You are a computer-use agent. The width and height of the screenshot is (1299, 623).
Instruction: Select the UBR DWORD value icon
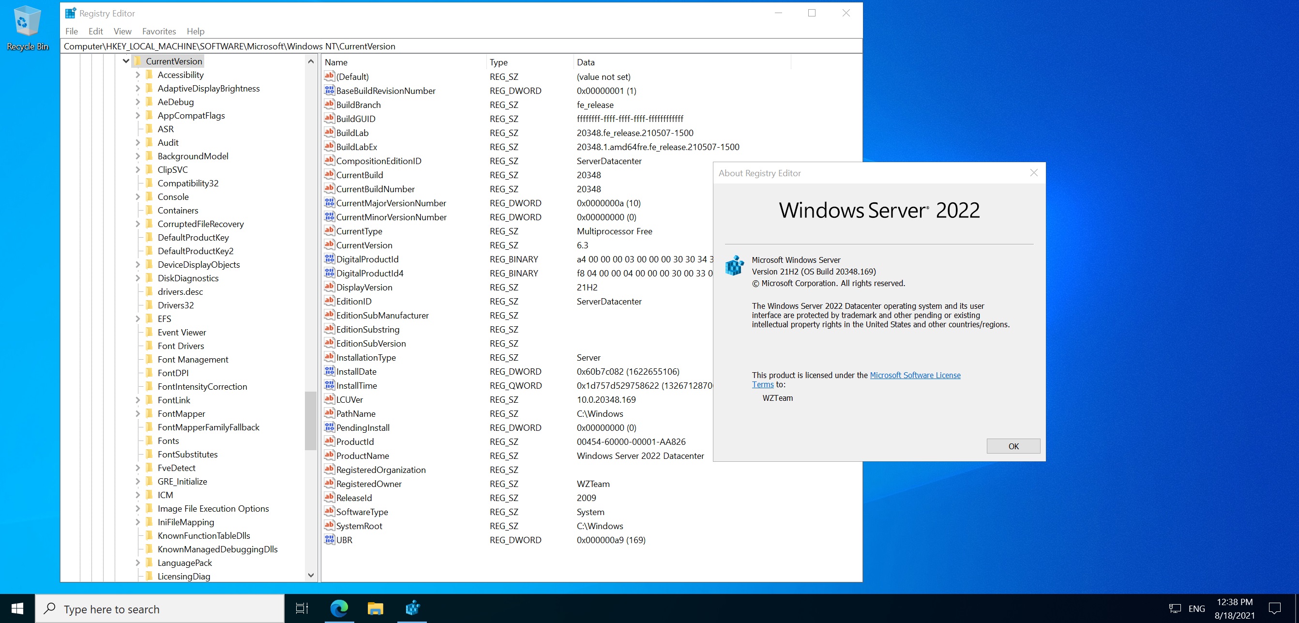329,540
